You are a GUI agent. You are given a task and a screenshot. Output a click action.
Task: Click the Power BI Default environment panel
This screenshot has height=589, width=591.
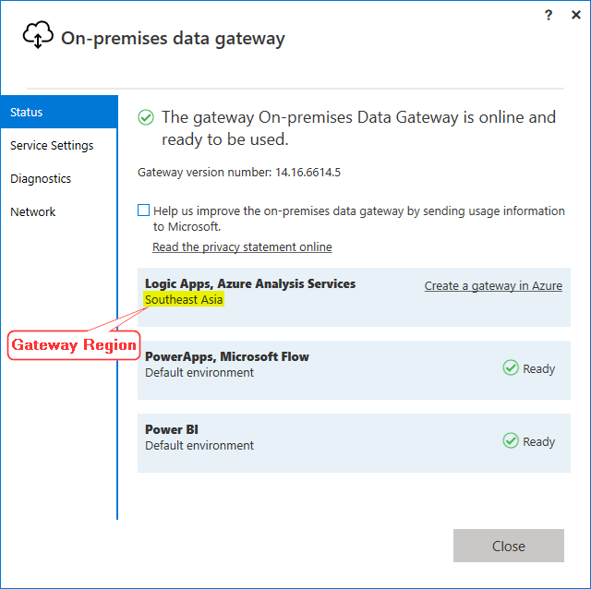(354, 443)
